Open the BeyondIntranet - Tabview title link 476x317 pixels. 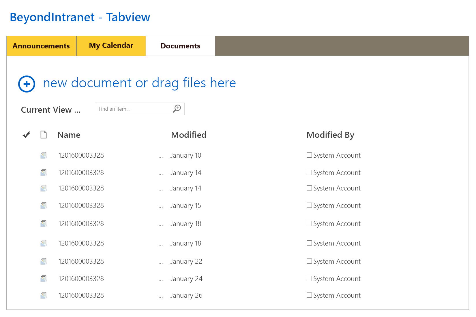click(80, 17)
